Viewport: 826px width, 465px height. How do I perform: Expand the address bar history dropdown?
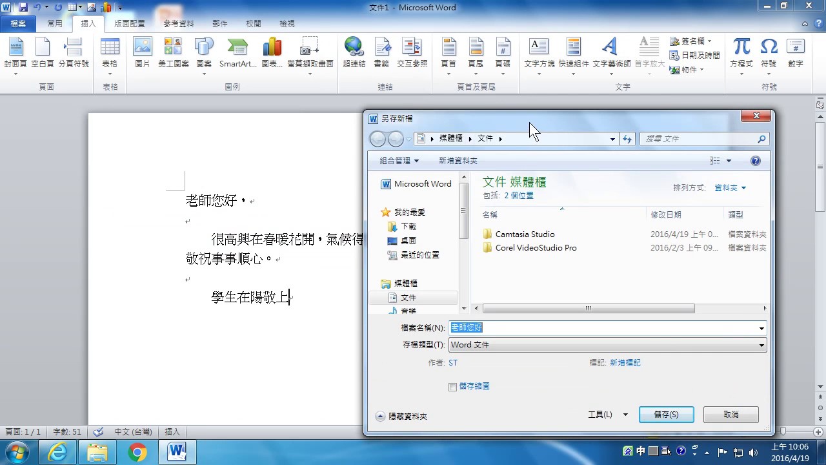tap(612, 139)
